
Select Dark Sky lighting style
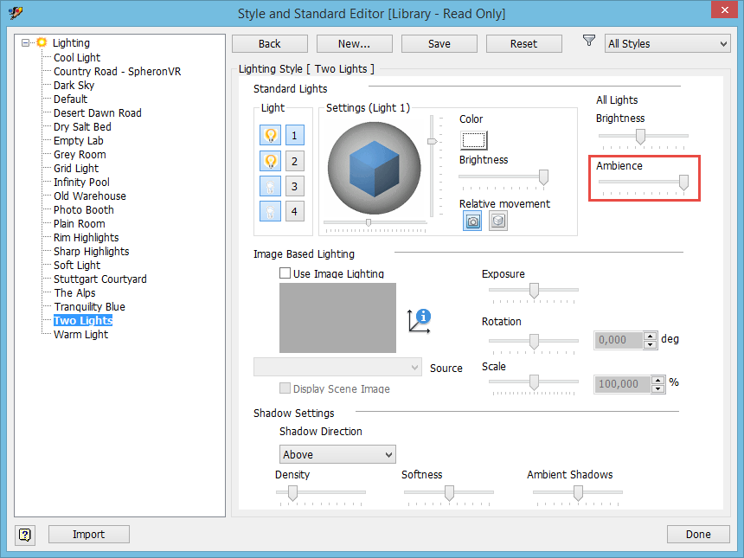(x=74, y=86)
